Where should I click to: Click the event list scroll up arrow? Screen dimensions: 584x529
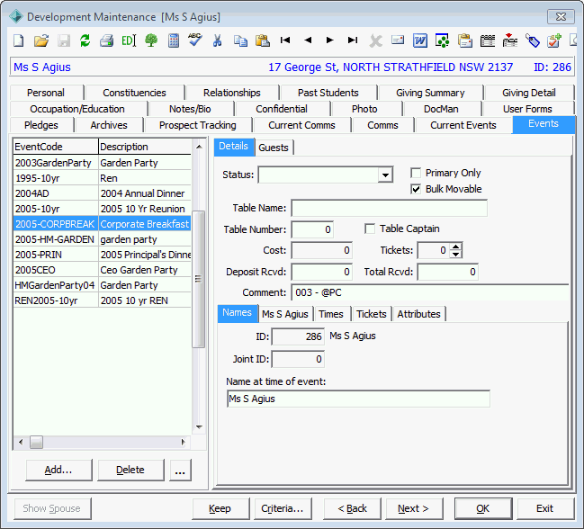click(199, 147)
